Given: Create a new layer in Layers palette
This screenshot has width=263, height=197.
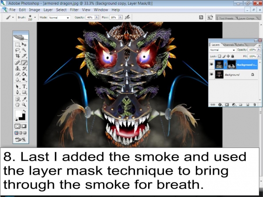Looking at the screenshot, I should click(x=247, y=105).
